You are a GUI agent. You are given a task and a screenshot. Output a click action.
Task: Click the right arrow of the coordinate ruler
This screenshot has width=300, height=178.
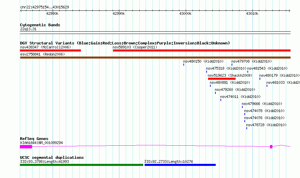[x=290, y=11]
